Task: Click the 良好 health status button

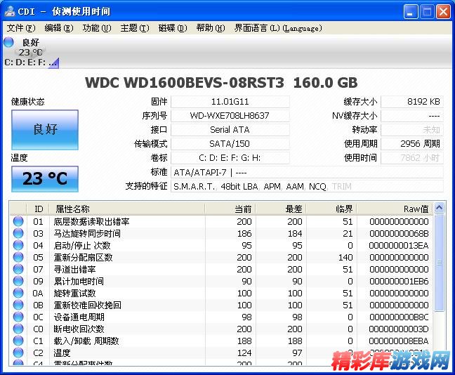Action: pos(45,129)
